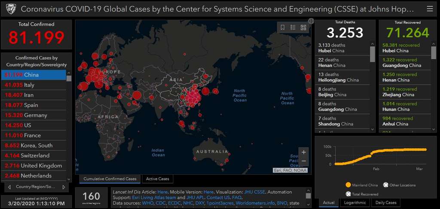Select the Actual chart tab
440x209 pixels.
click(329, 203)
